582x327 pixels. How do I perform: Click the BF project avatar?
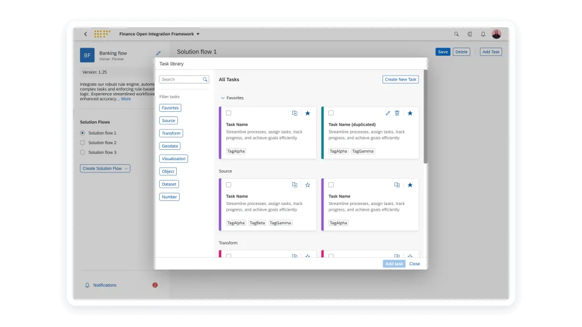87,55
